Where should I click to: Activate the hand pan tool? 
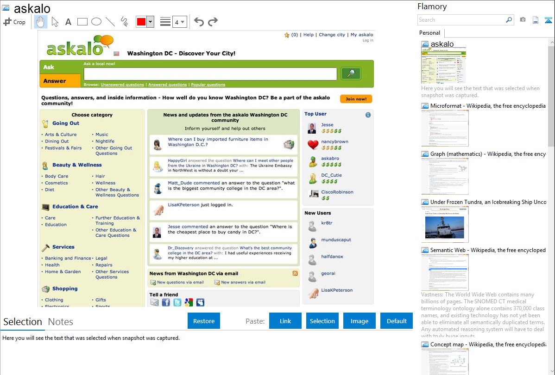(40, 22)
